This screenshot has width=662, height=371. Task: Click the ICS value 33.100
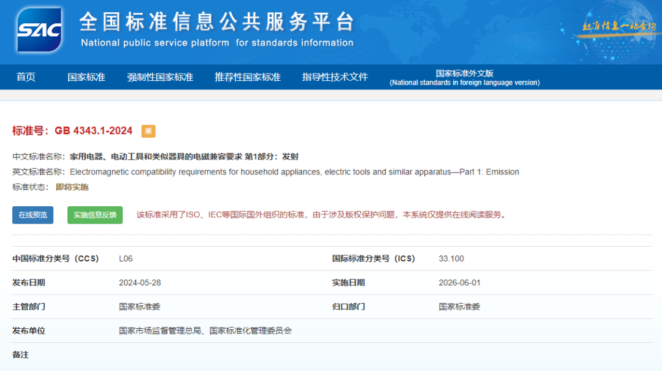[x=451, y=259]
